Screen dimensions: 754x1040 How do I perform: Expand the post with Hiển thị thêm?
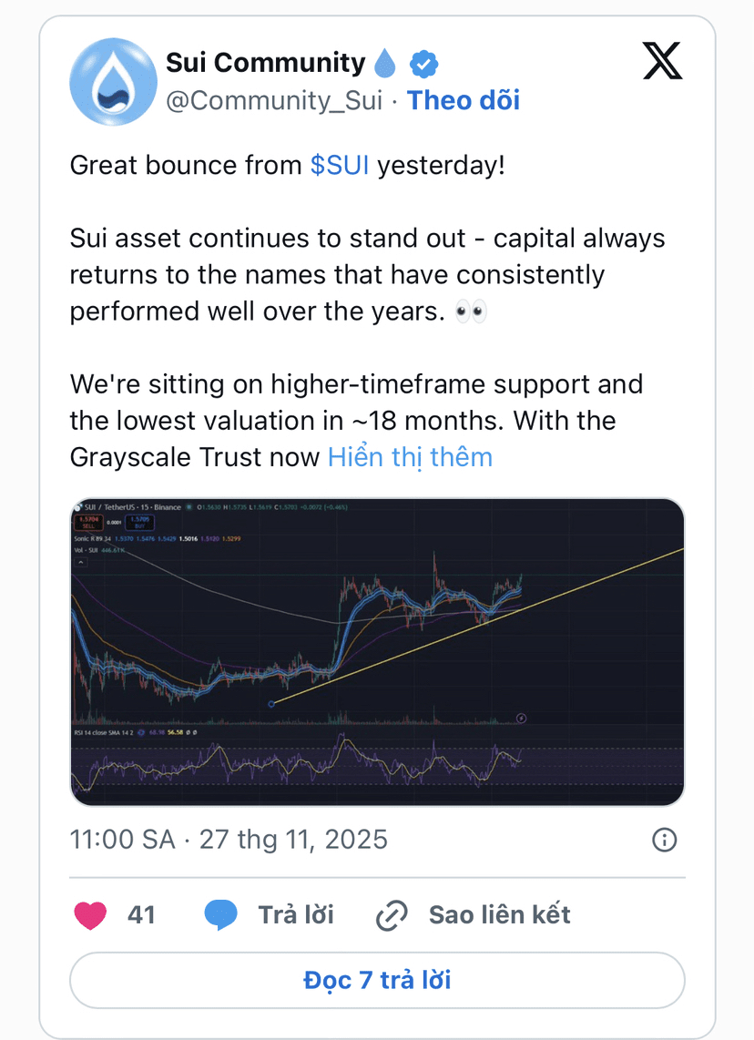point(411,457)
